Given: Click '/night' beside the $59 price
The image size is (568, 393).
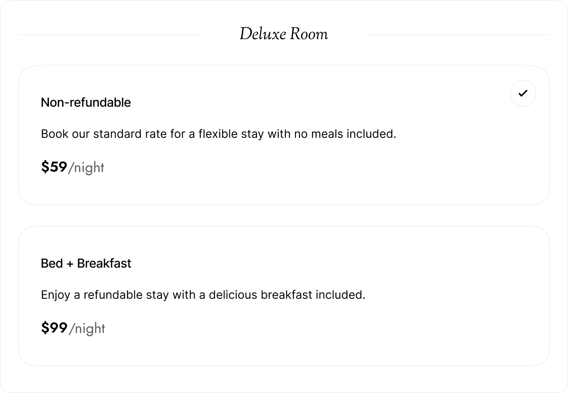Looking at the screenshot, I should pyautogui.click(x=86, y=168).
